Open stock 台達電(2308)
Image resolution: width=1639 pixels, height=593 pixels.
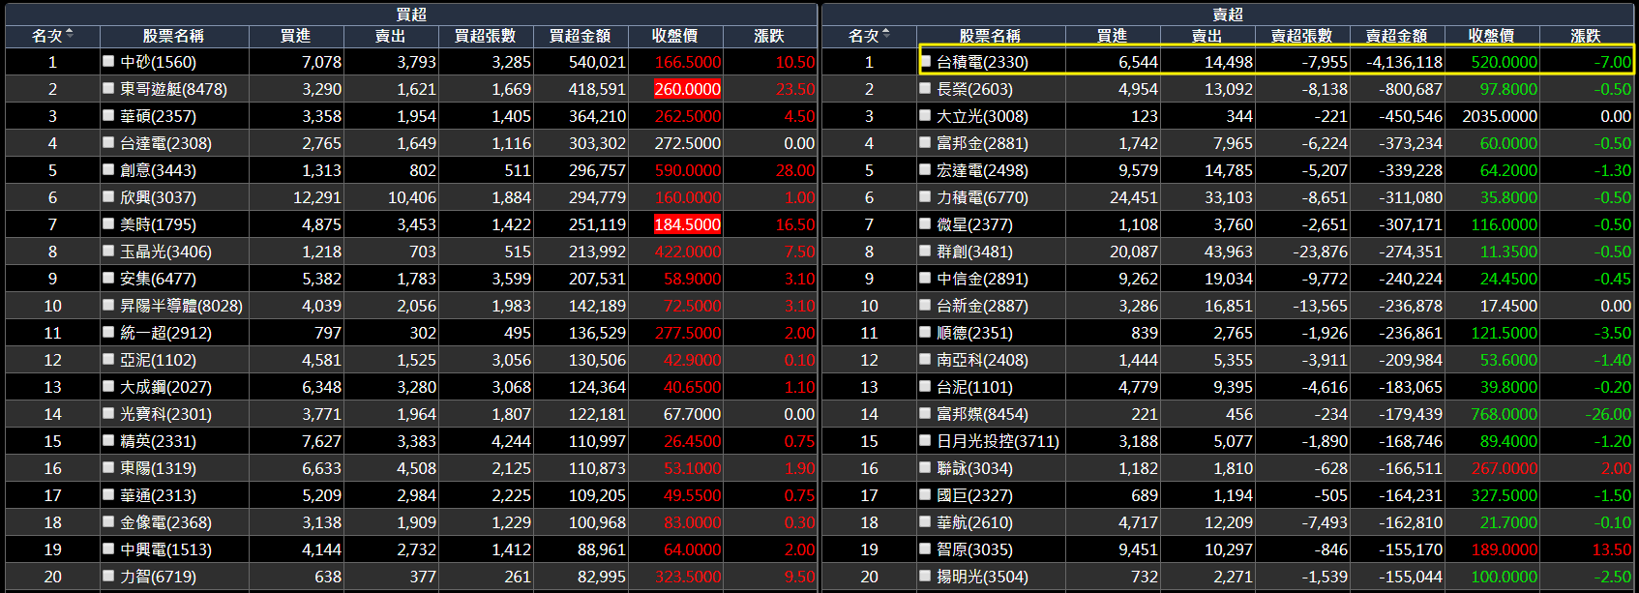point(165,143)
